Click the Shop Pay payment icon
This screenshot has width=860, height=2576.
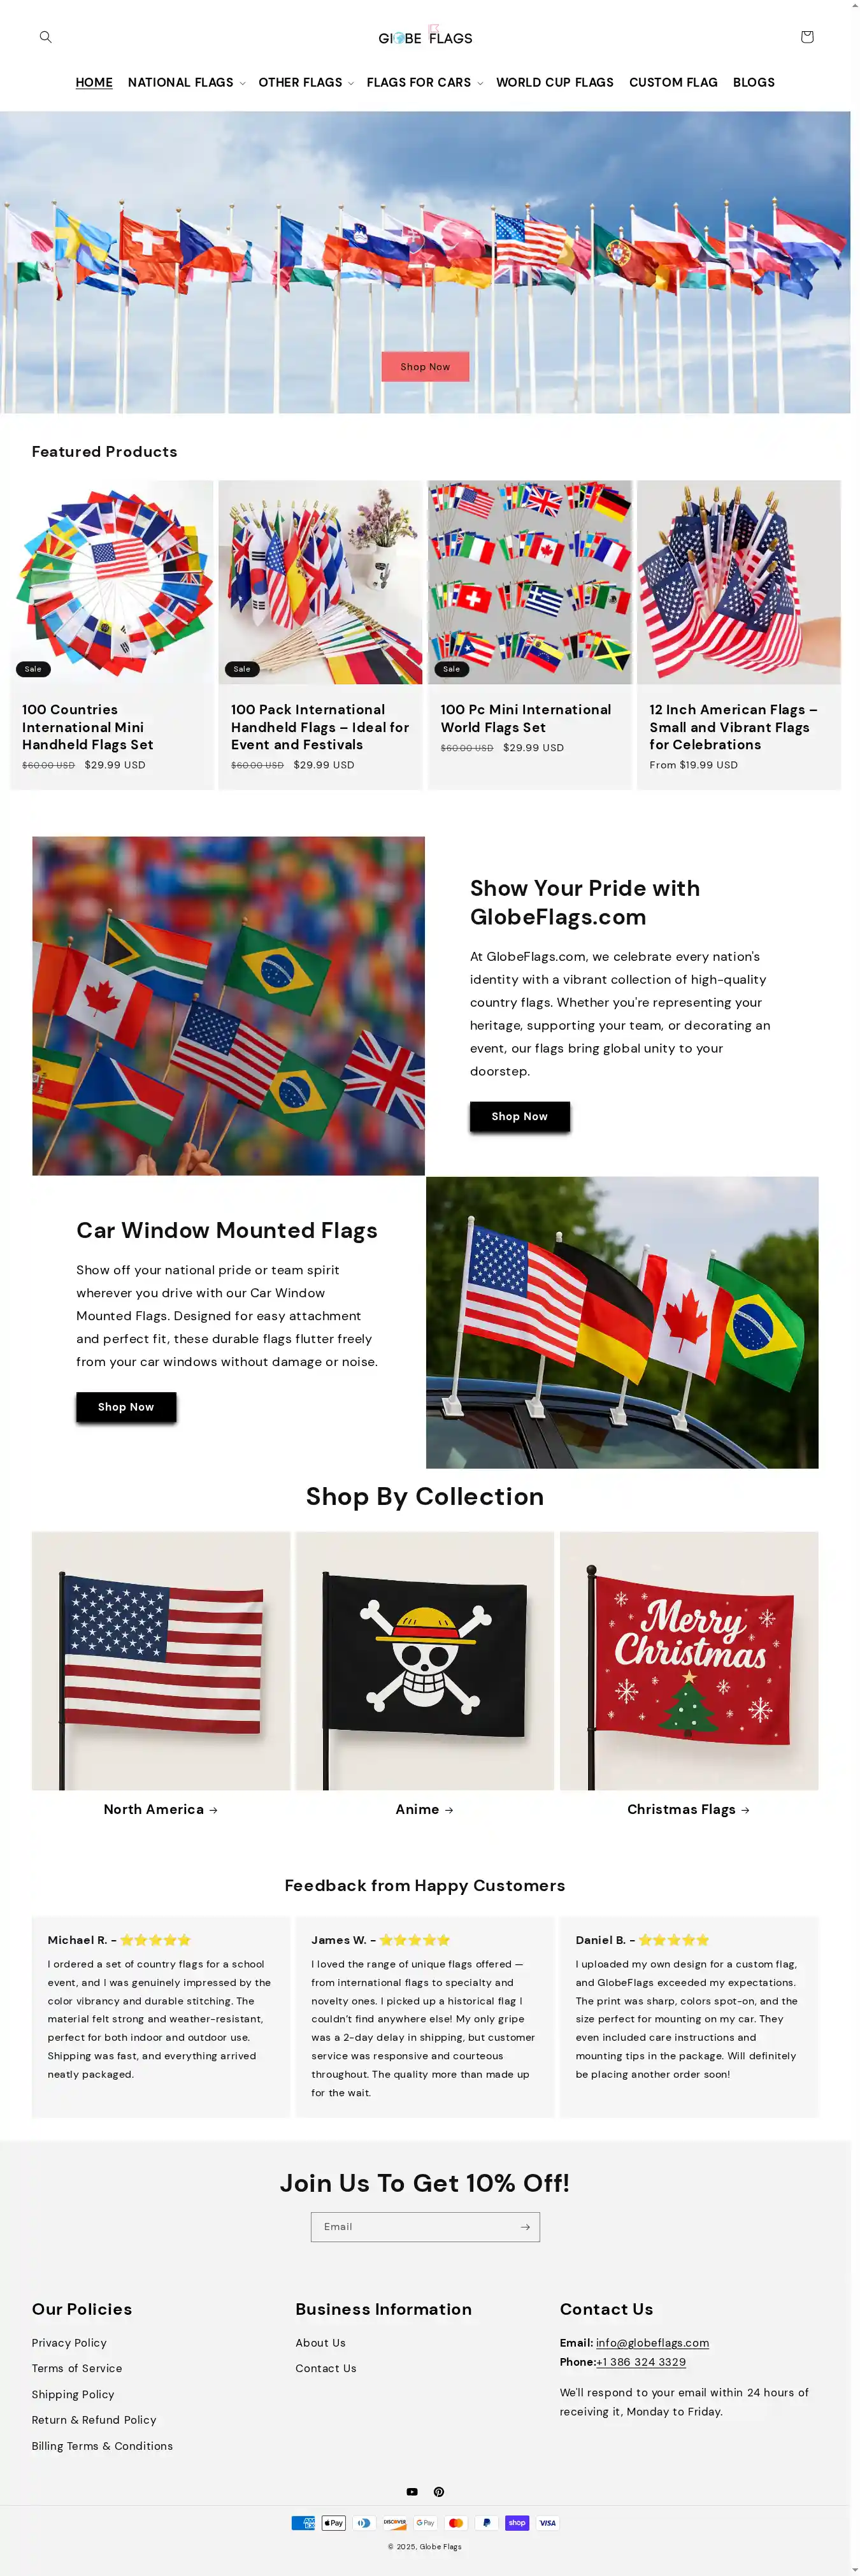click(517, 2522)
